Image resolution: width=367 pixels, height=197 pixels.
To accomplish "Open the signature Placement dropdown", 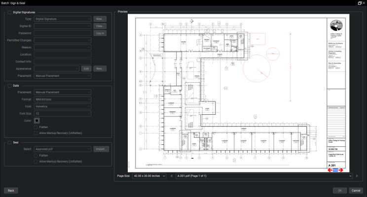I will (63, 76).
